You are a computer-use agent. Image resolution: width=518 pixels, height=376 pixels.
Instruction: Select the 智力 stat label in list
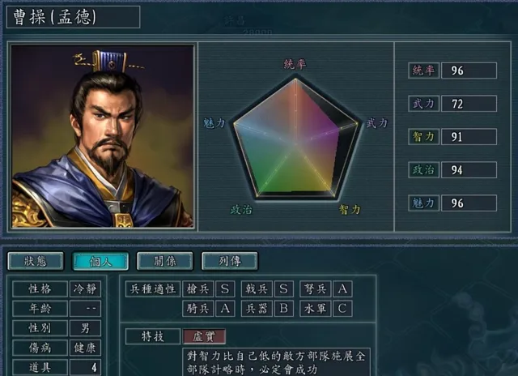(423, 137)
